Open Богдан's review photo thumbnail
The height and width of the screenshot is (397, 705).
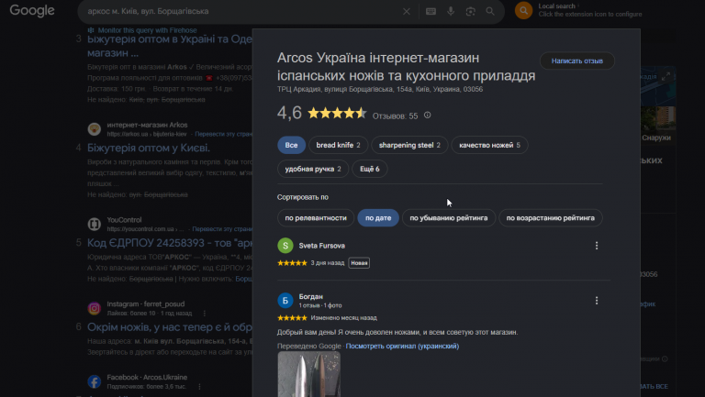coord(308,374)
